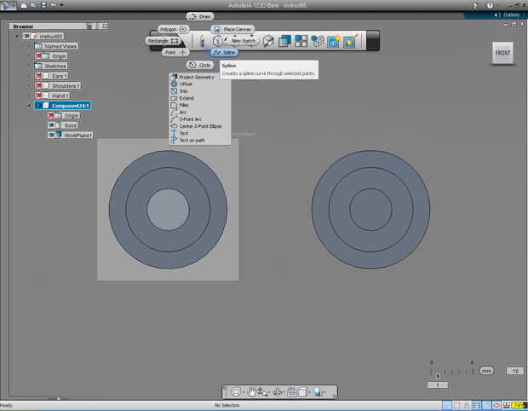Image resolution: width=528 pixels, height=411 pixels.
Task: Choose the Polygon sketch tool
Action: (174, 29)
